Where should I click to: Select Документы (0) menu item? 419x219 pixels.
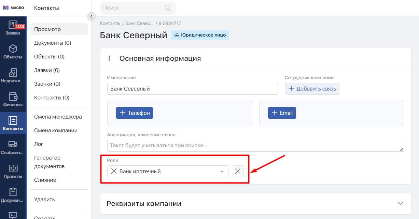pos(53,43)
